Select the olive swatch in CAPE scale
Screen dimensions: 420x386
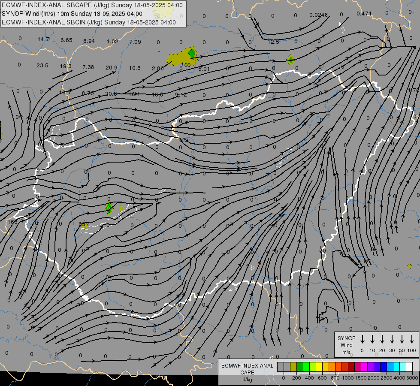(x=293, y=367)
